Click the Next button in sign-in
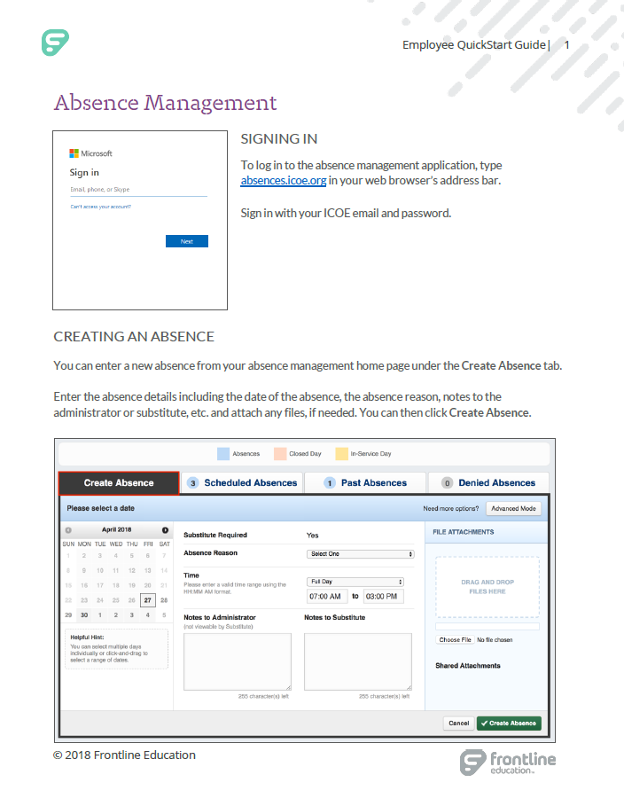 (x=187, y=241)
